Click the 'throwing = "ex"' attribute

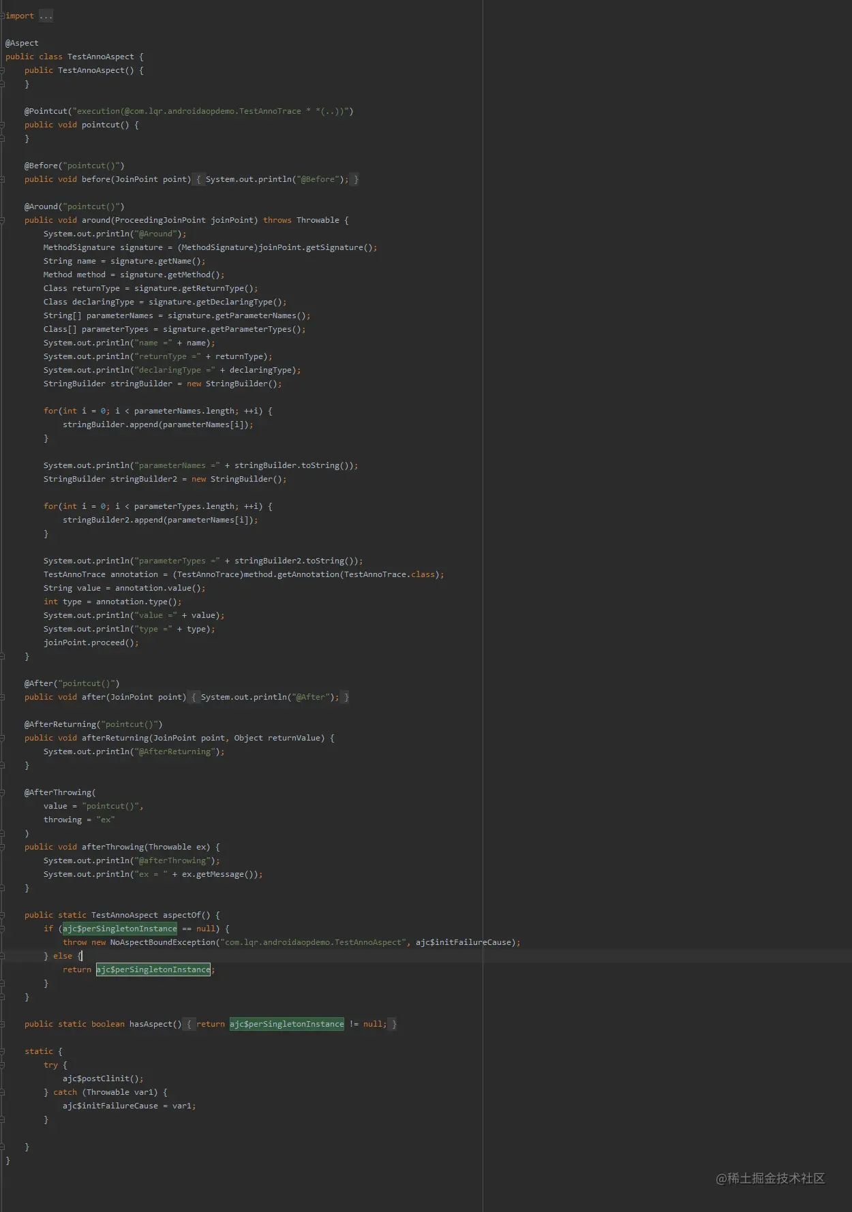(x=79, y=820)
